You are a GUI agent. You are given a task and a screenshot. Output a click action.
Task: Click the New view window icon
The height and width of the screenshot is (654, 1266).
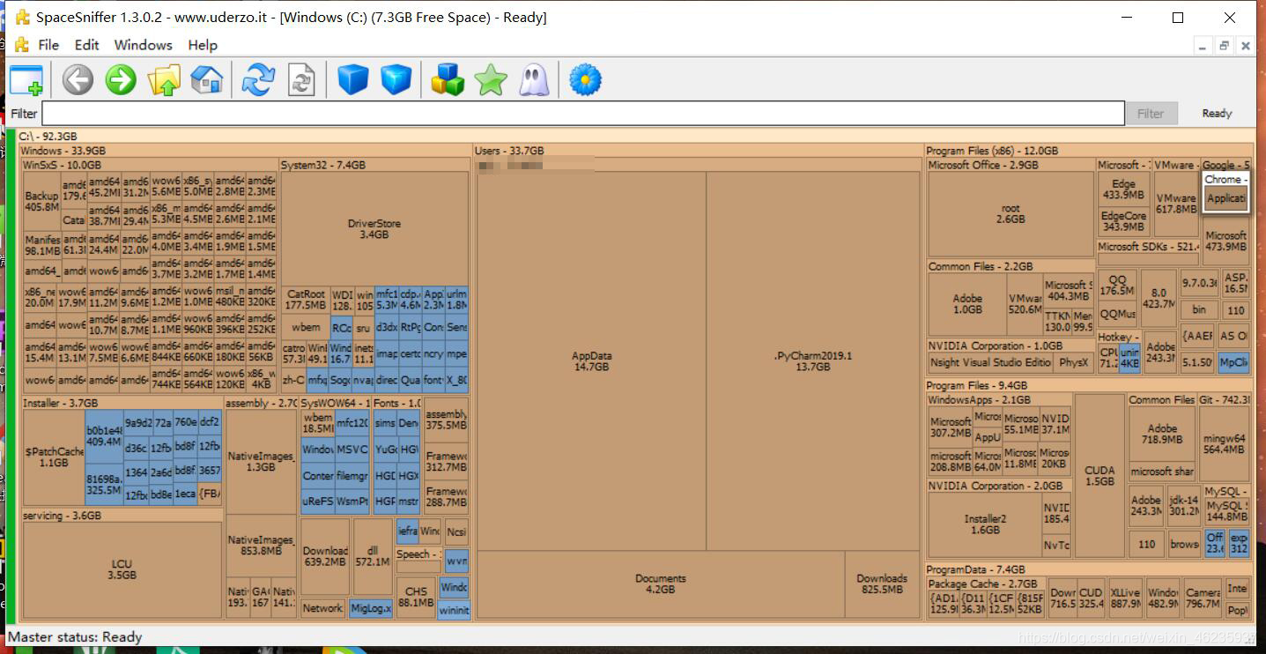click(26, 80)
